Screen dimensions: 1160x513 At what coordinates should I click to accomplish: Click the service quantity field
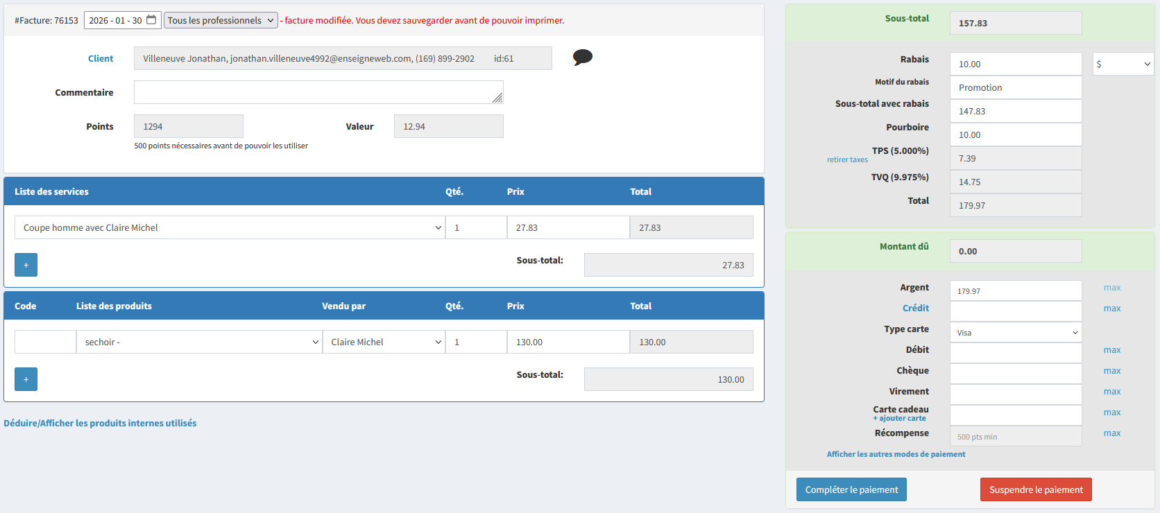(476, 227)
